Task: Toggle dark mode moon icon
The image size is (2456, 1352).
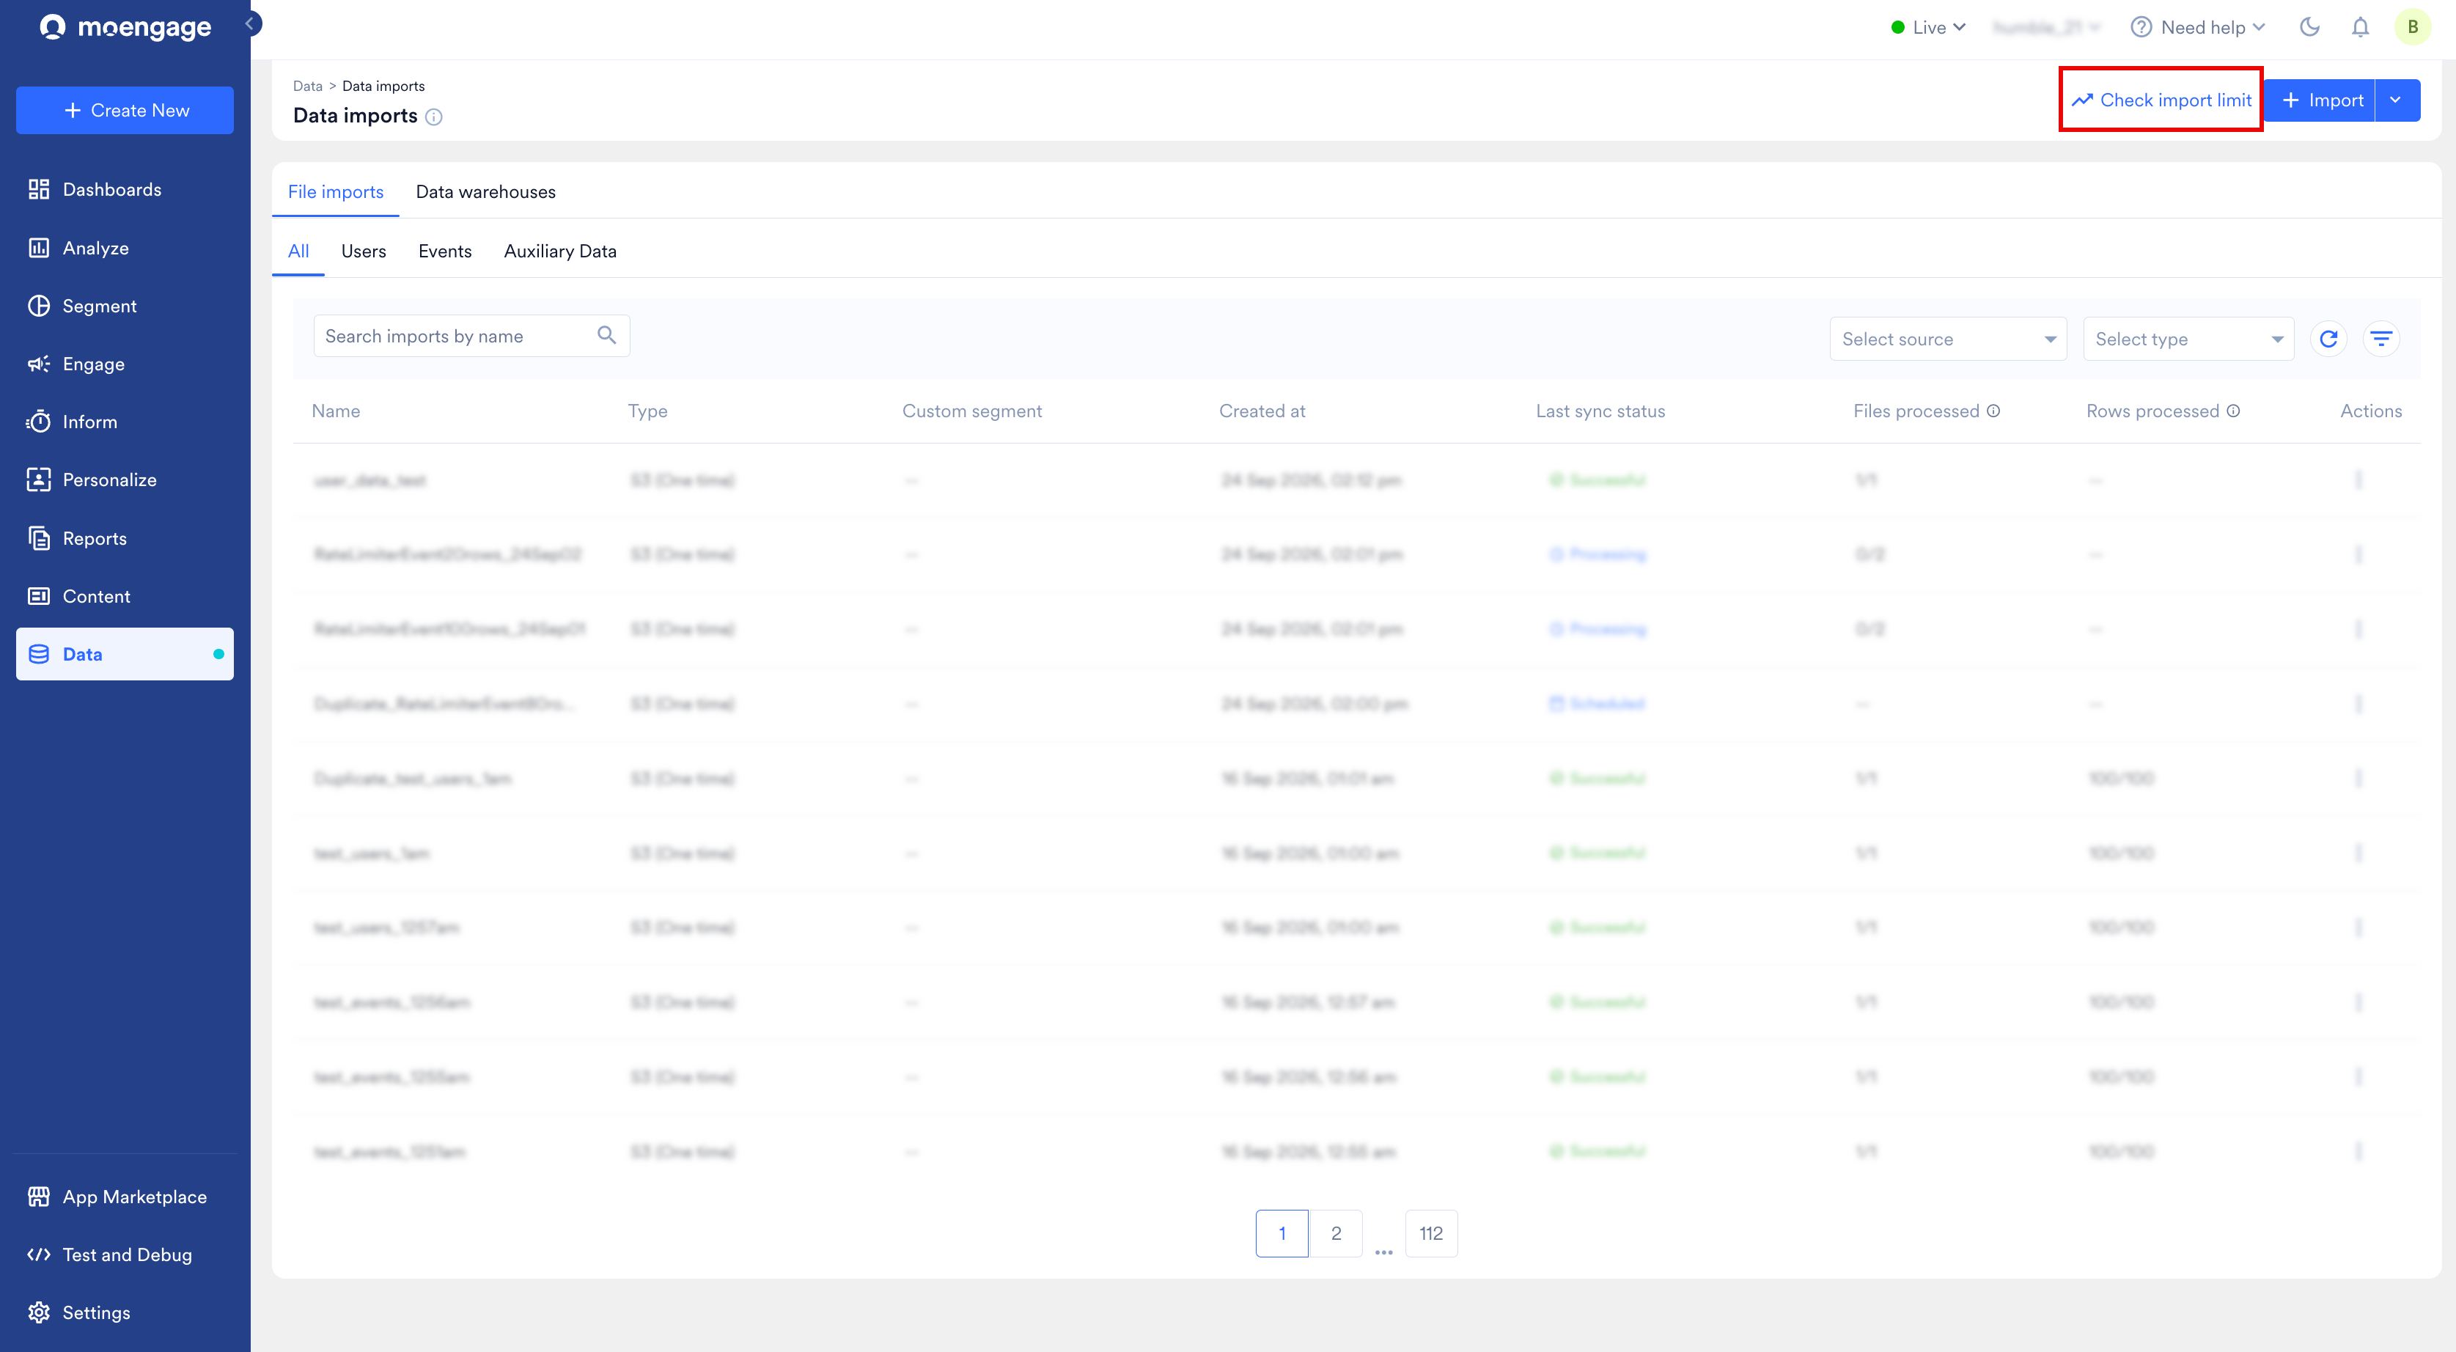Action: pos(2309,26)
